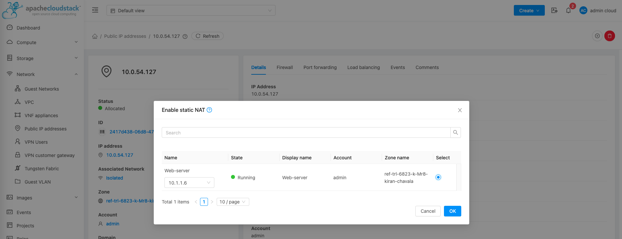
Task: Open the admin account link in the info card
Action: [112, 224]
